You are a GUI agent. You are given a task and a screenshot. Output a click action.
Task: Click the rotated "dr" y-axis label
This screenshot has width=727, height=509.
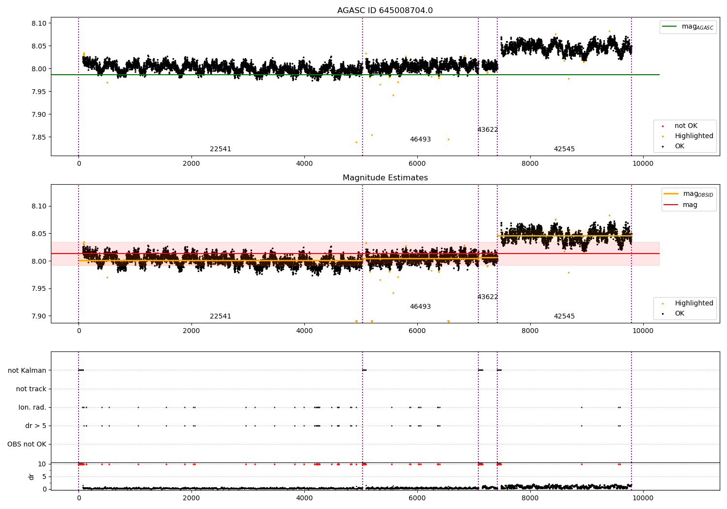[32, 477]
